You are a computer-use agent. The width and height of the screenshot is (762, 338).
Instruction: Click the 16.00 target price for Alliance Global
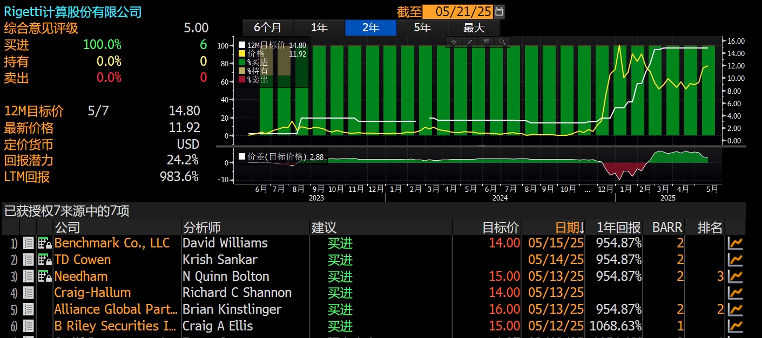[504, 309]
